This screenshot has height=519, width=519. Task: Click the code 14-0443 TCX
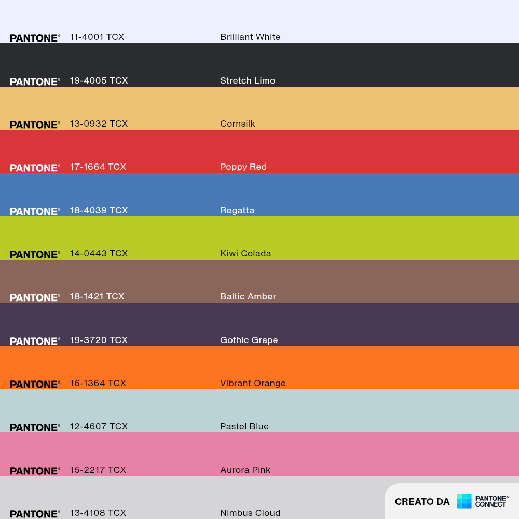tap(99, 254)
